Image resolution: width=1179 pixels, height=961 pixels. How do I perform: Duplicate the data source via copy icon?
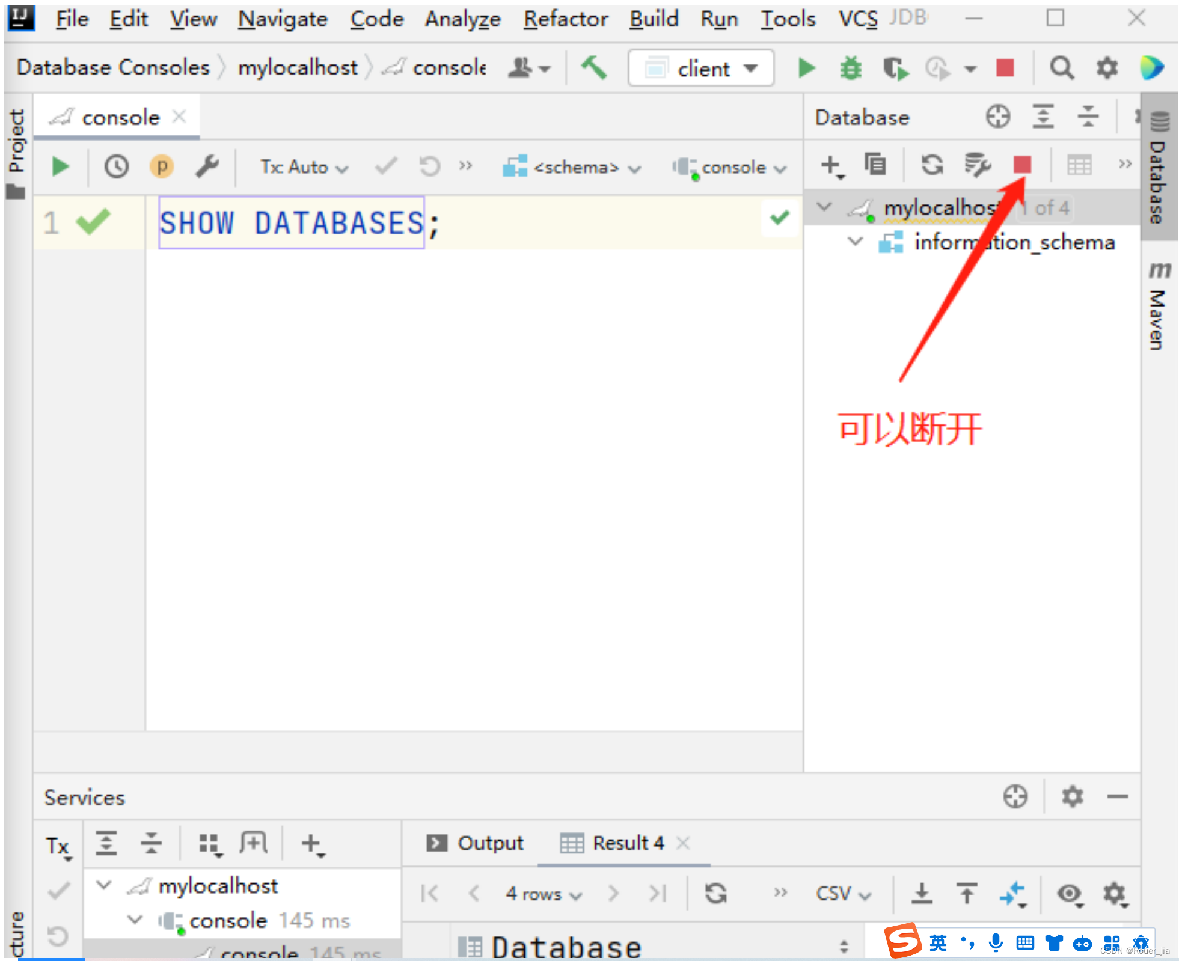point(875,165)
